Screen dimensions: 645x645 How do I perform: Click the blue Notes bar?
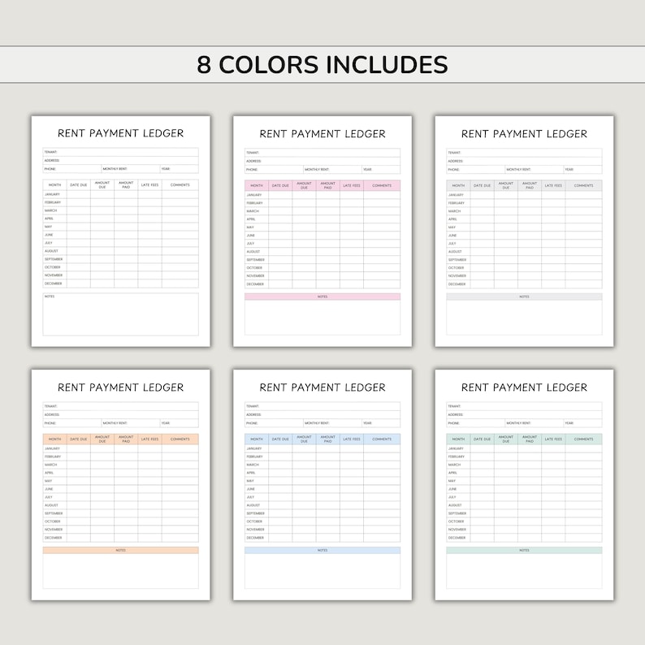pos(322,550)
